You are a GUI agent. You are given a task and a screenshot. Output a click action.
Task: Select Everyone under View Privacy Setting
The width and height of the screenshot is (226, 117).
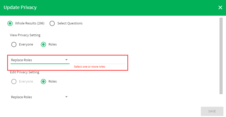point(14,44)
